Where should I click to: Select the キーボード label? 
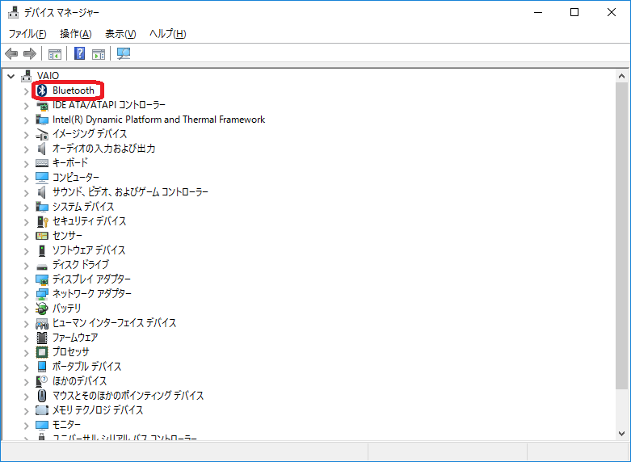pyautogui.click(x=70, y=163)
